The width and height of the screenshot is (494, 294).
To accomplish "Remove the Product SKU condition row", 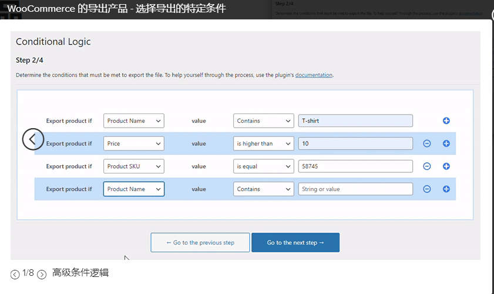I will click(x=427, y=166).
